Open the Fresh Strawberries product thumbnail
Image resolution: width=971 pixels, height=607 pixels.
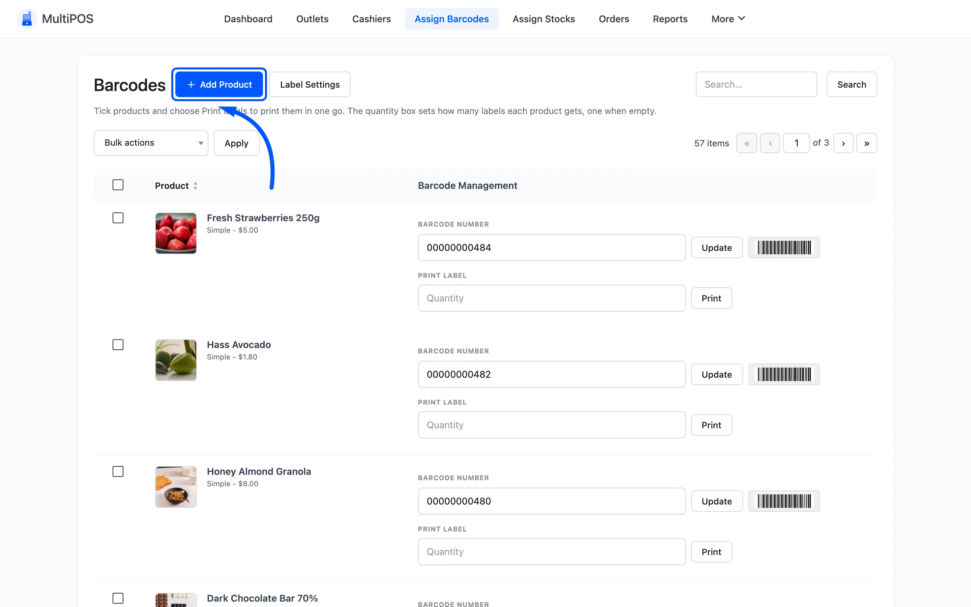[176, 233]
